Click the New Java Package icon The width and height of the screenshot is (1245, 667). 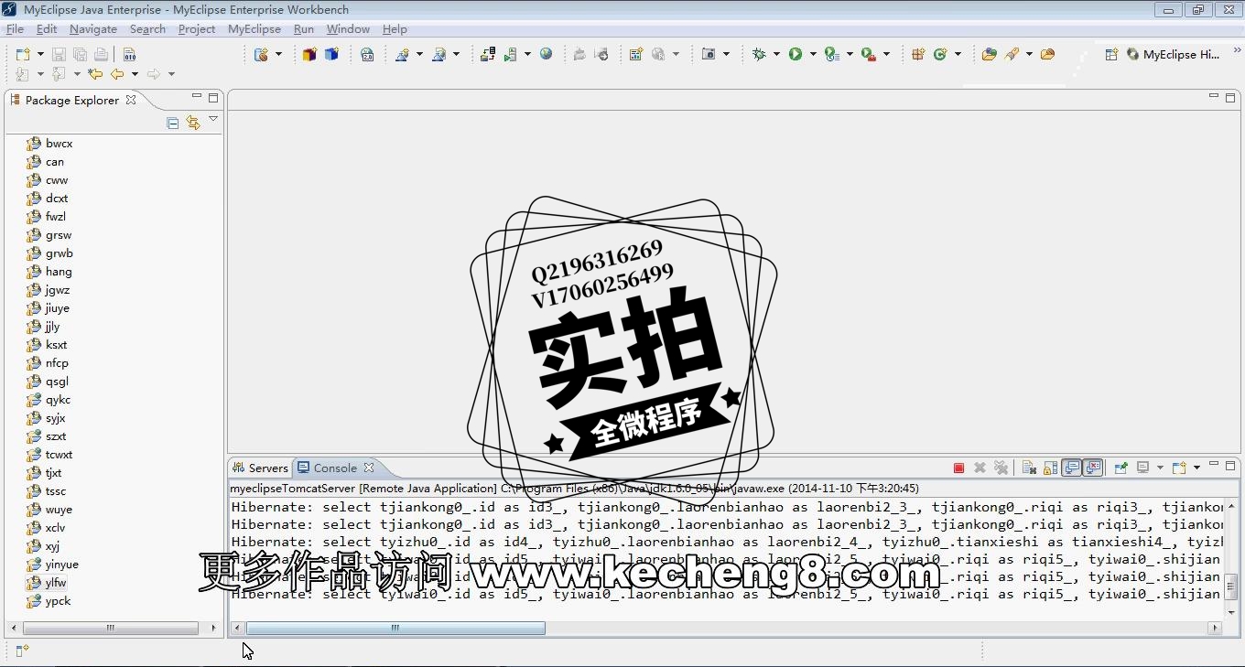coord(918,55)
